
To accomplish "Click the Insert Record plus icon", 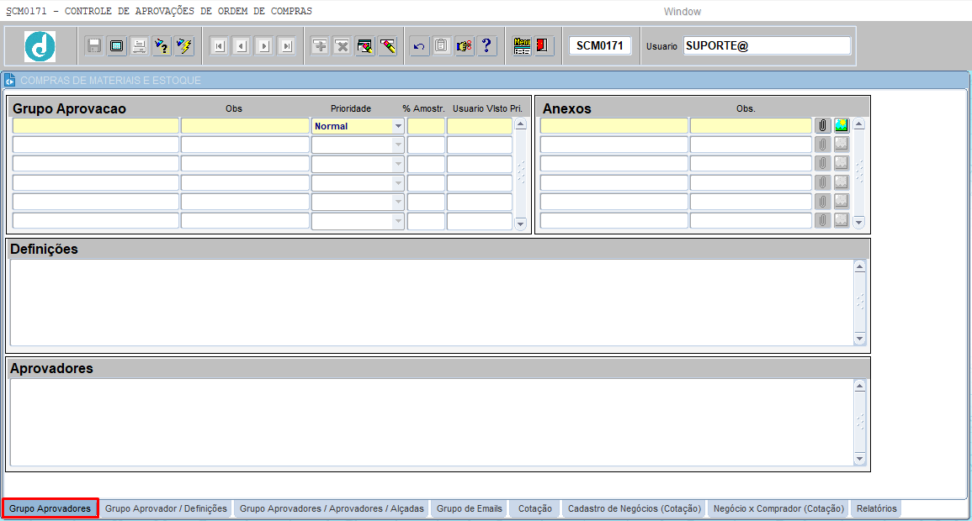I will (x=320, y=45).
